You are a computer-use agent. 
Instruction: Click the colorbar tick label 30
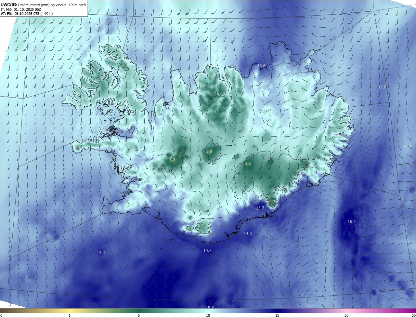(346, 315)
